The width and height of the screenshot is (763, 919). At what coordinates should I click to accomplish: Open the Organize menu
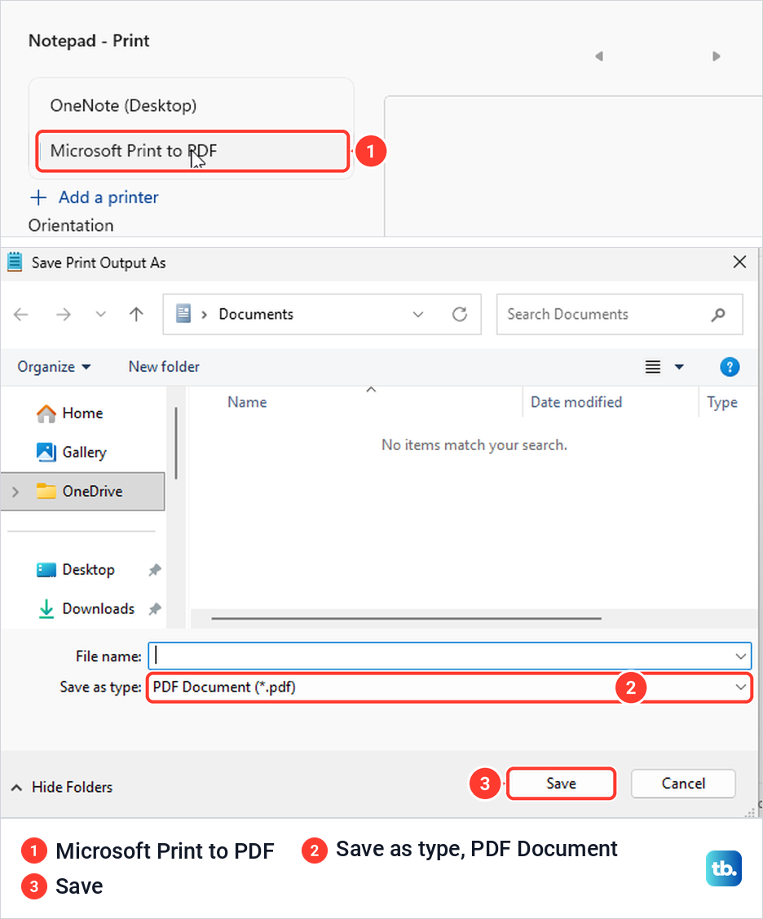[x=54, y=367]
